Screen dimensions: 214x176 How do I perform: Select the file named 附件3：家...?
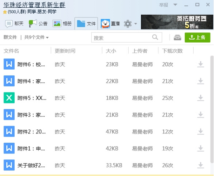pos(31,115)
